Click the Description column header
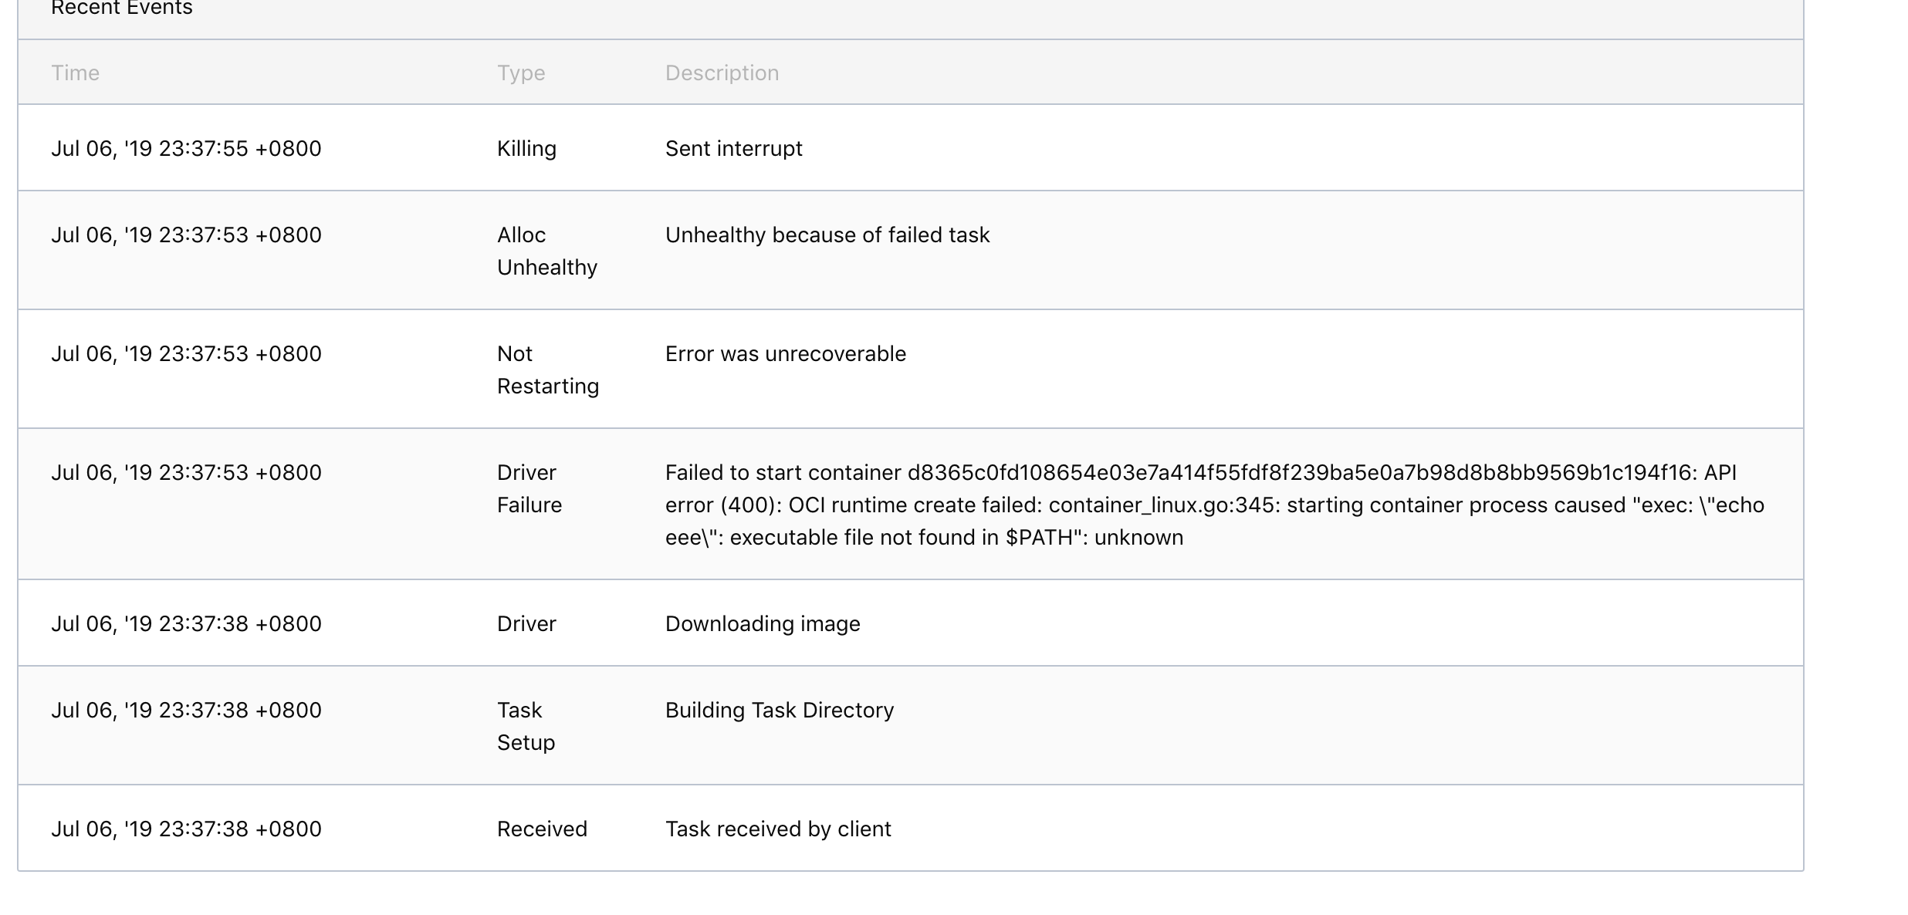The width and height of the screenshot is (1908, 915). click(x=721, y=73)
